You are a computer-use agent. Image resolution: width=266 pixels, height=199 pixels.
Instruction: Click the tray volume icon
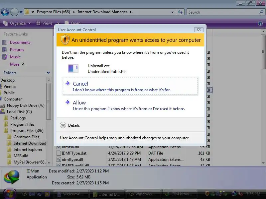point(240,193)
